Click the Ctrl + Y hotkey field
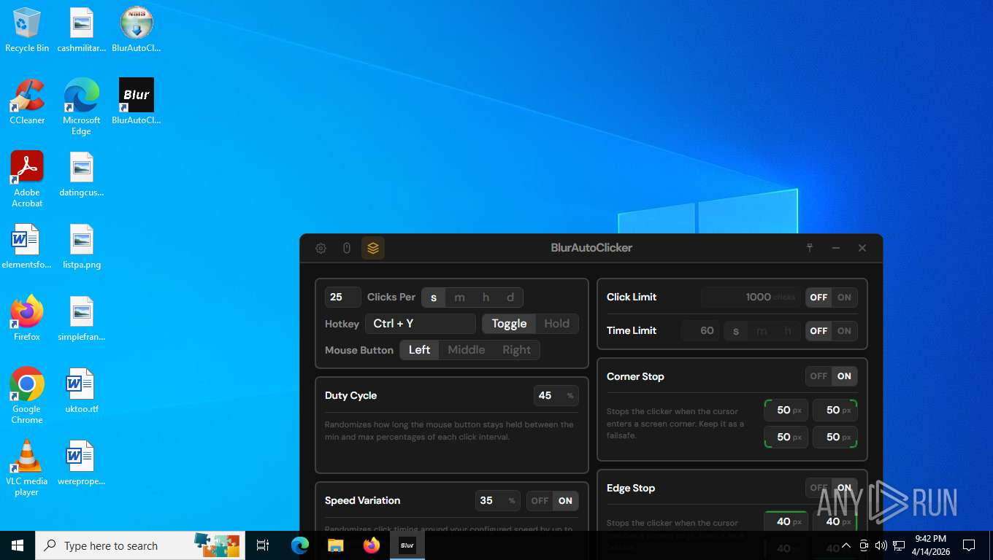993x560 pixels. coord(421,324)
